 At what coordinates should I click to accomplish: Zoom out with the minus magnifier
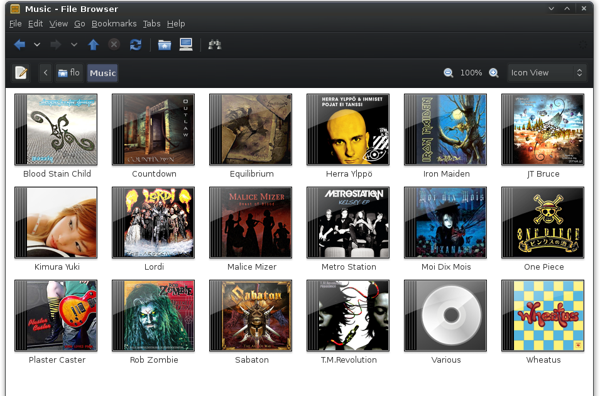(449, 73)
